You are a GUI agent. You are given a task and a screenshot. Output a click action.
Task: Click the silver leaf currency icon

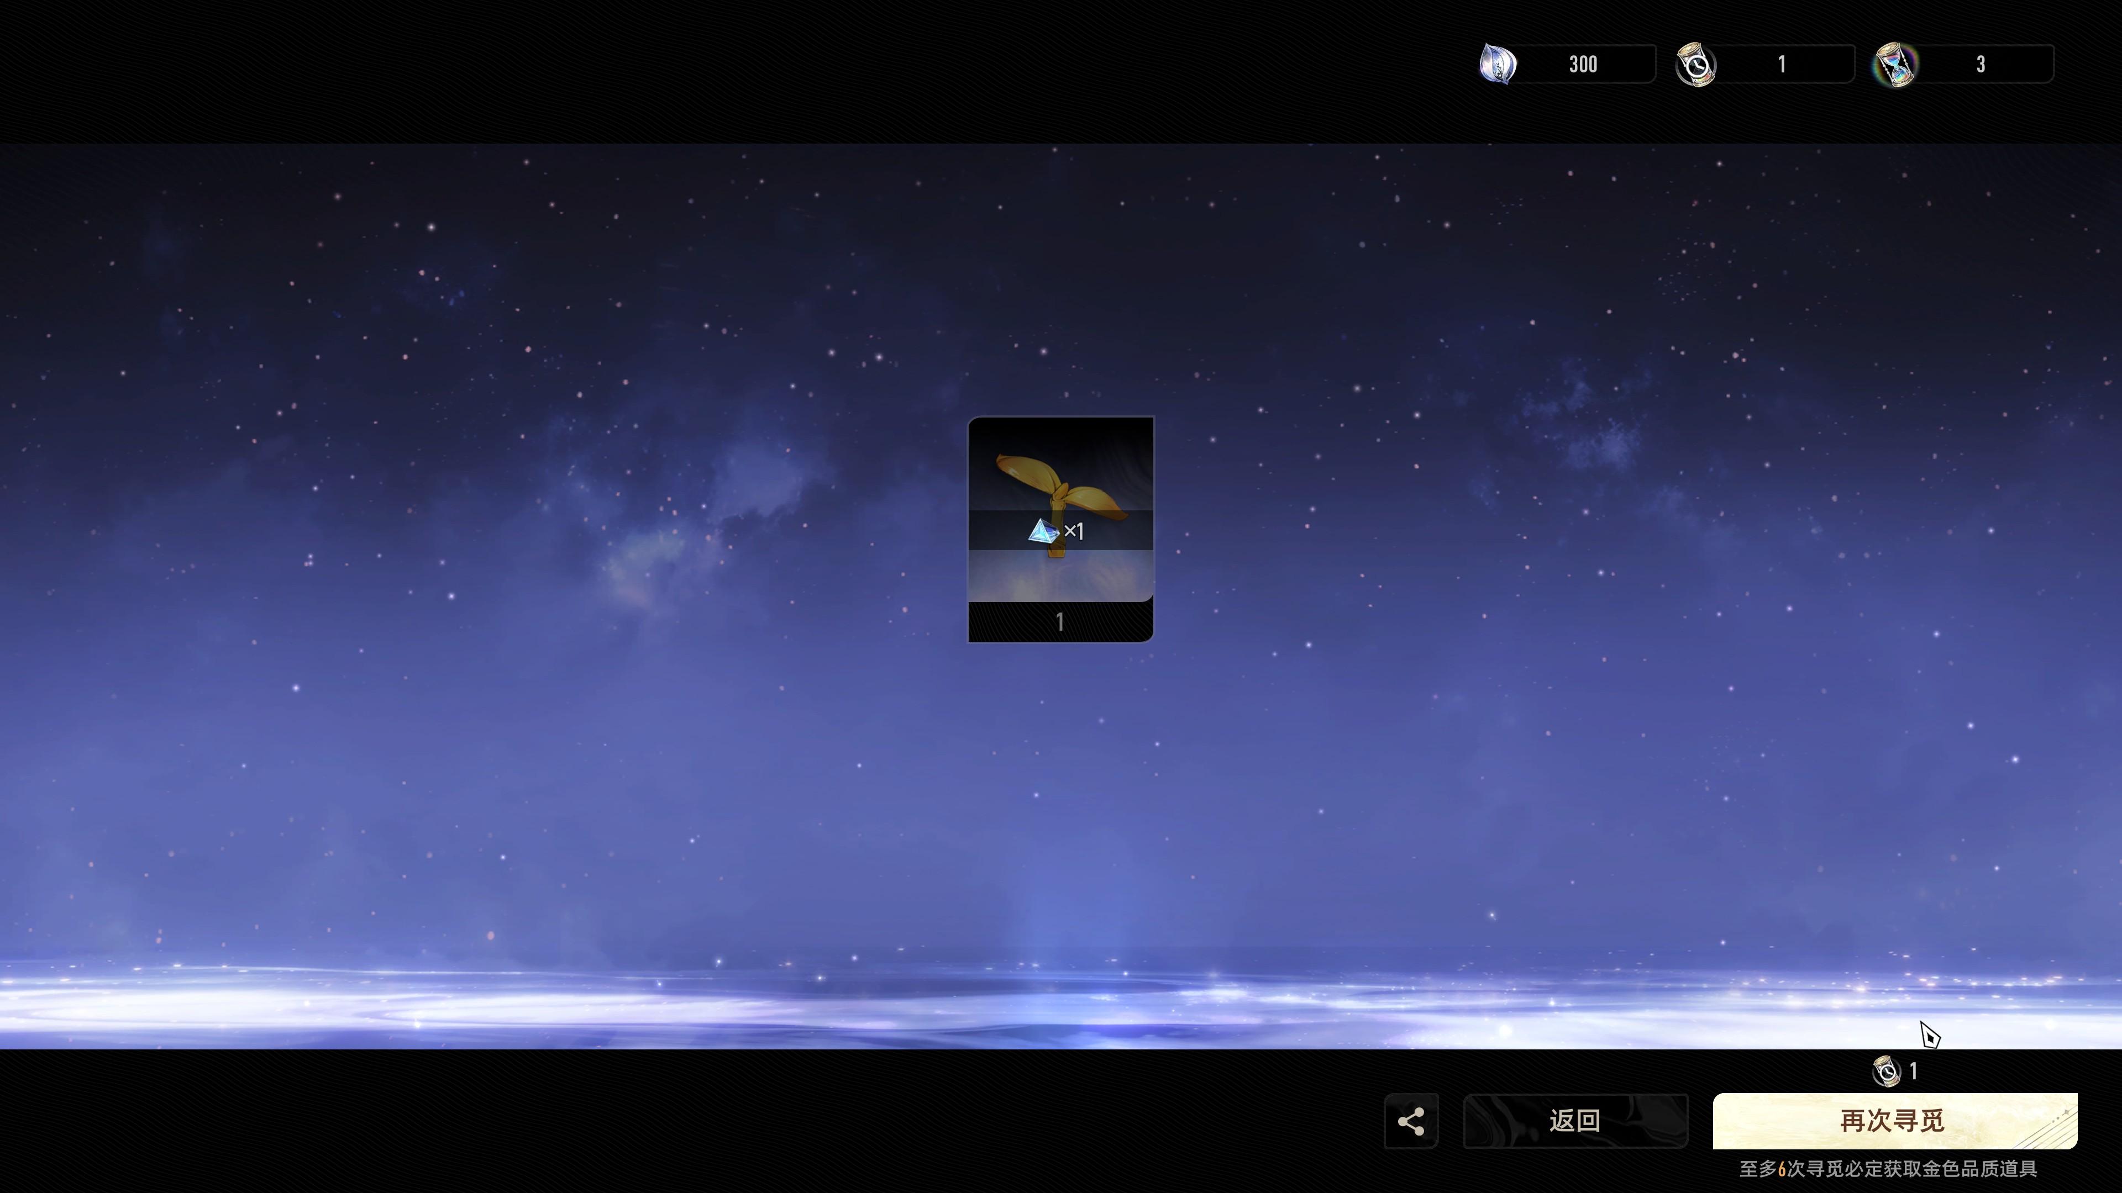[1498, 64]
